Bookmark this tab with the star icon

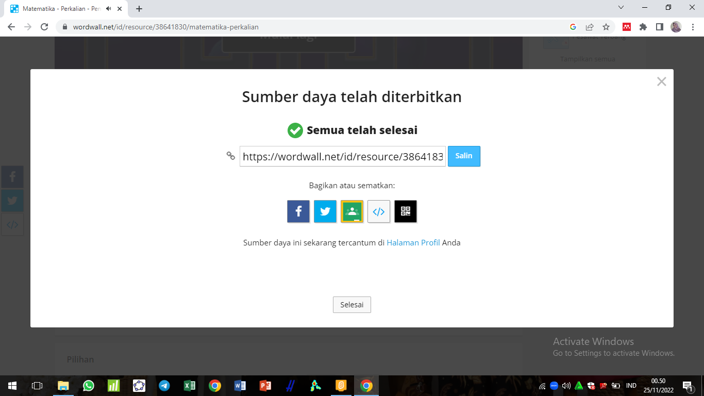[x=606, y=27]
